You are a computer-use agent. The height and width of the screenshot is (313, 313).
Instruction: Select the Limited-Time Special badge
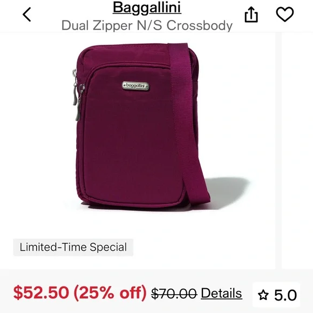coord(73,247)
